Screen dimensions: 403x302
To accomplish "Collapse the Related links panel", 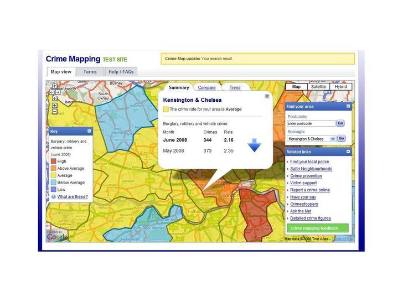I will [x=348, y=152].
